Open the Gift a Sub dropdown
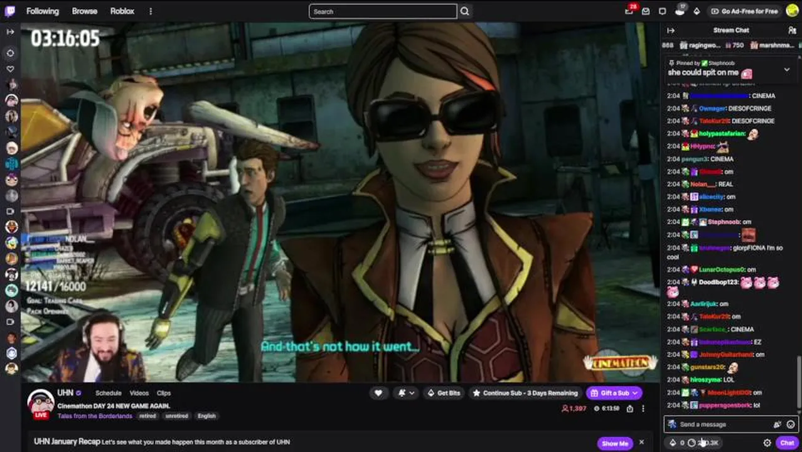Image resolution: width=802 pixels, height=452 pixels. point(614,393)
